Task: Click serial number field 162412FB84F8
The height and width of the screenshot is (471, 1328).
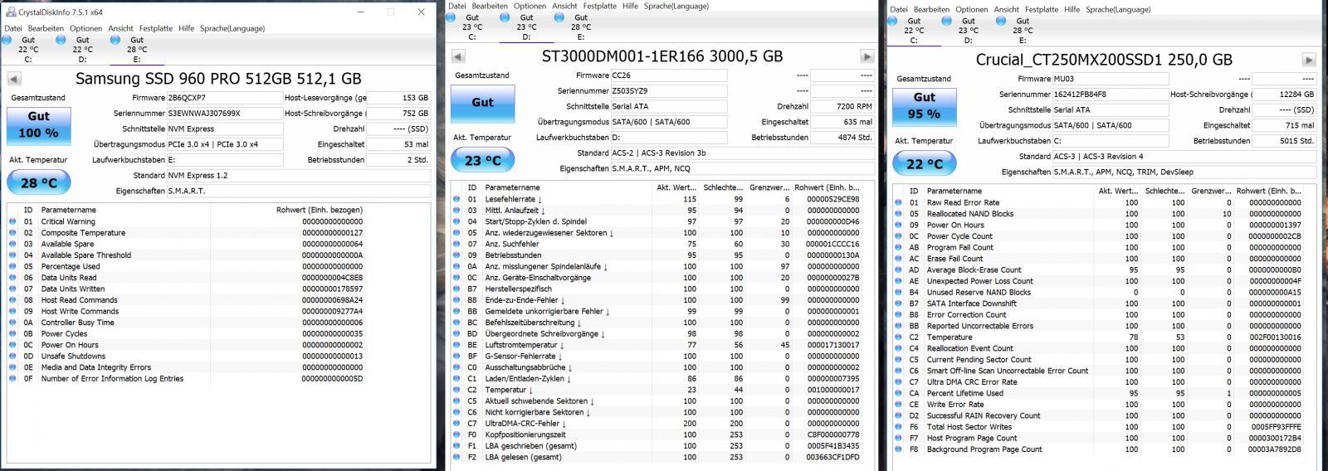Action: point(1110,95)
